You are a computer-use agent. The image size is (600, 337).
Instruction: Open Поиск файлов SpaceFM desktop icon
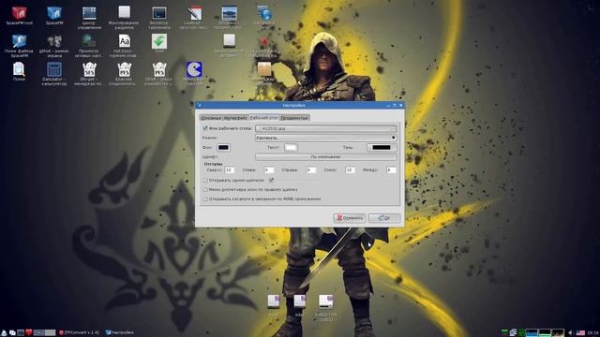point(19,41)
